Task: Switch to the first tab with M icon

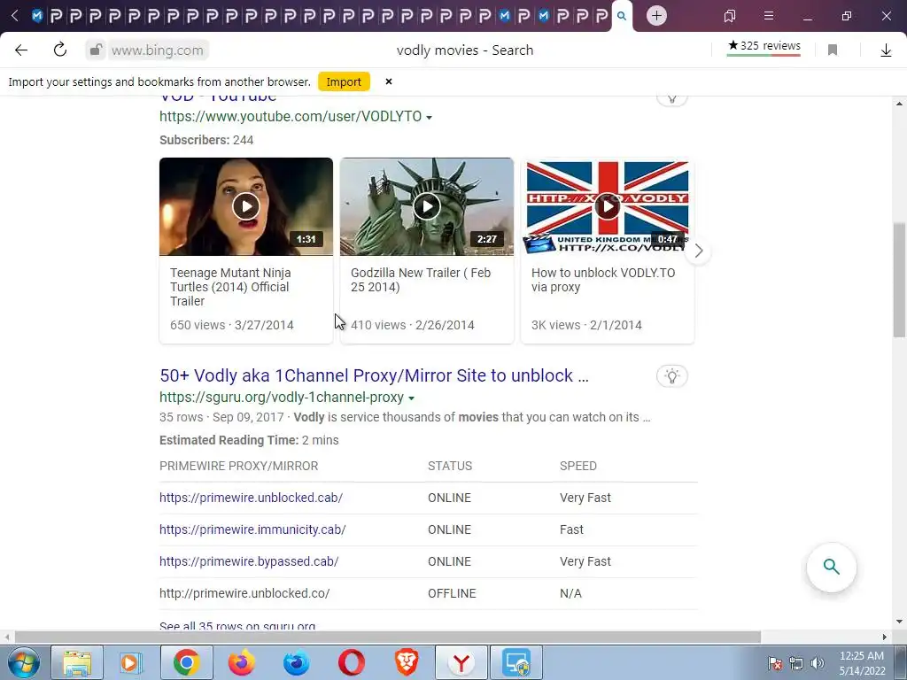Action: pos(37,16)
